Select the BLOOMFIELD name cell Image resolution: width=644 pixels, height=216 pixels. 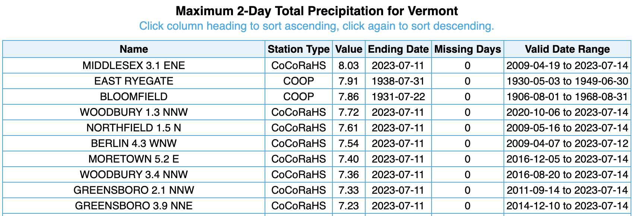click(x=134, y=97)
